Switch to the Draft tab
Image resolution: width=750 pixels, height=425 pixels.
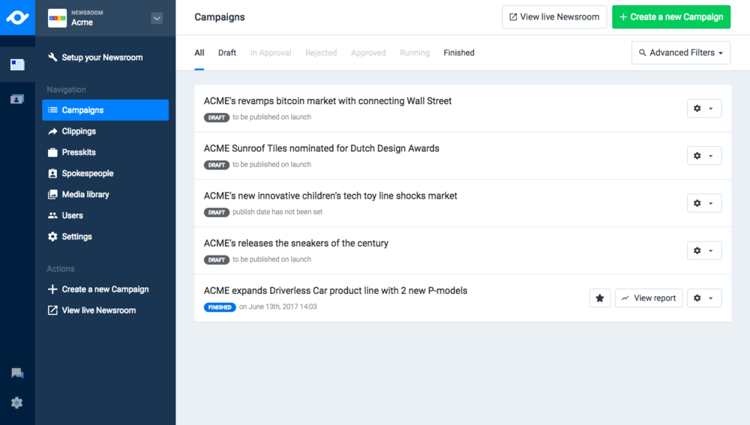click(227, 52)
